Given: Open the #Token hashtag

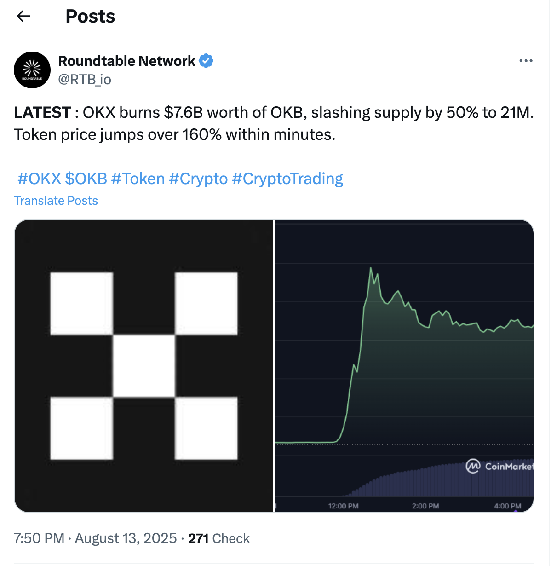Looking at the screenshot, I should (138, 179).
